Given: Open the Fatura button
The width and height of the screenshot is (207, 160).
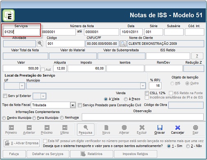Looking at the screenshot, I should pos(14,154).
